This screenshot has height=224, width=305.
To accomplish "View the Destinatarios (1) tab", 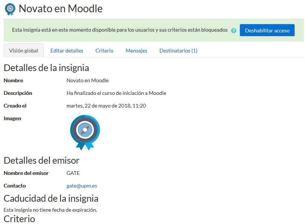I will tap(179, 51).
